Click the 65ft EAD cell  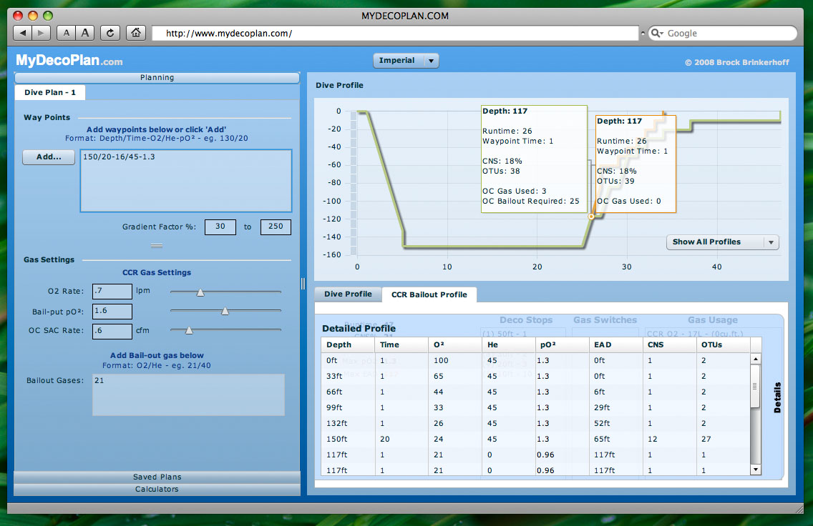coord(616,439)
